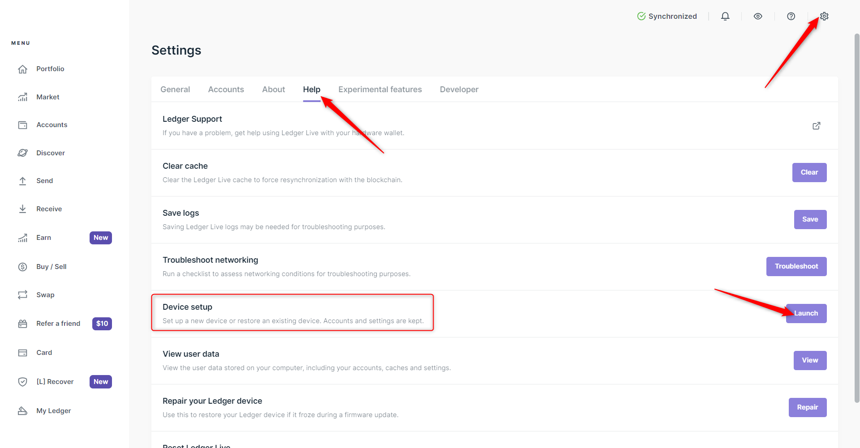The height and width of the screenshot is (448, 860).
Task: Switch to the General tab
Action: [175, 90]
